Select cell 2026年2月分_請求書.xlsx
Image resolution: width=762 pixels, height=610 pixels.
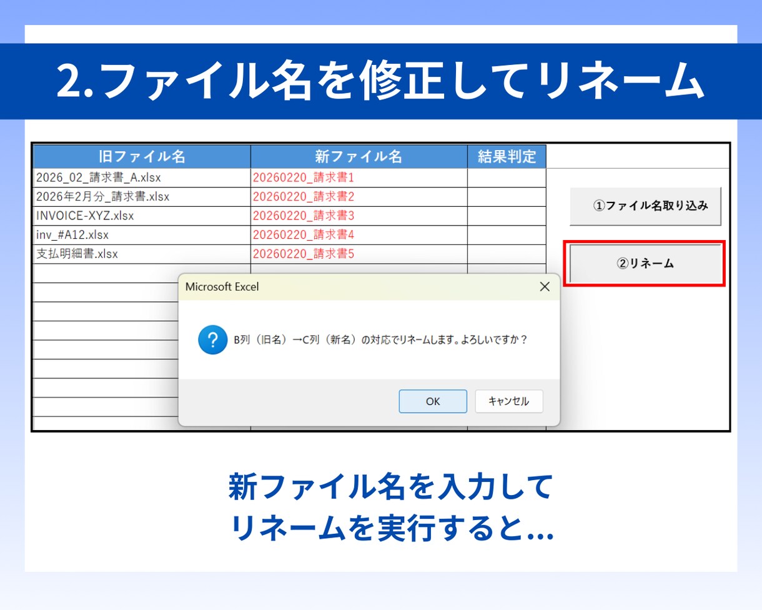[142, 197]
